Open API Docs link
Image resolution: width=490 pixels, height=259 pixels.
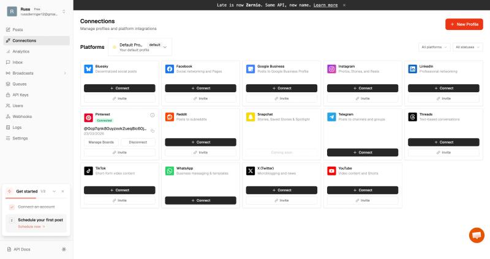pos(19,249)
